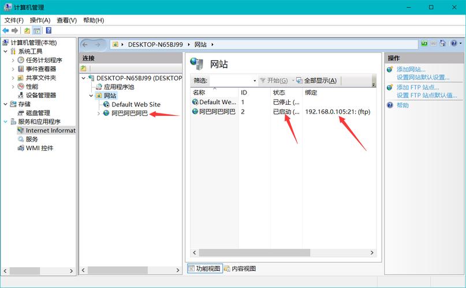Open the 操作(A) menu
Image resolution: width=466 pixels, height=288 pixels.
[40, 20]
